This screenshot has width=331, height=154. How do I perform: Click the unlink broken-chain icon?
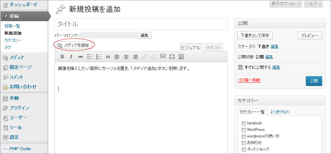coord(154,57)
